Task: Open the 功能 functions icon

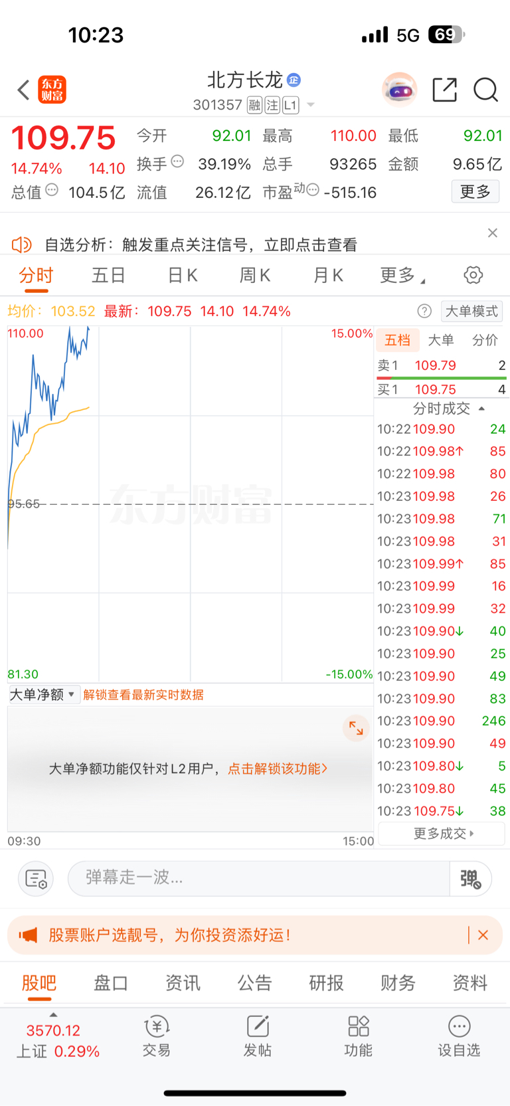Action: (359, 1036)
